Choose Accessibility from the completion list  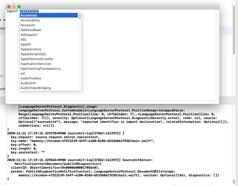coord(49,20)
